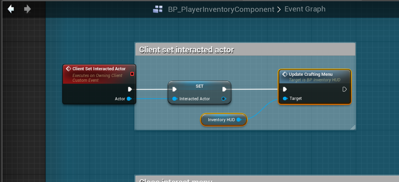Select the Update Crafting Menu node title

[x=310, y=74]
